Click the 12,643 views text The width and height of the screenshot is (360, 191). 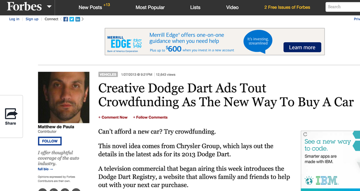click(x=166, y=74)
